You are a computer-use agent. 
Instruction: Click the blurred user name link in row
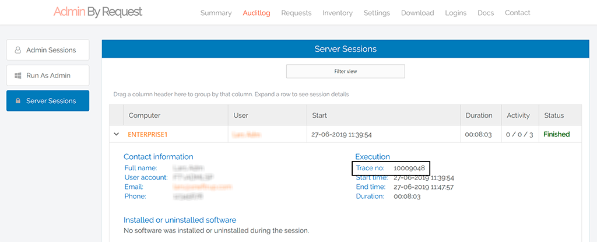tap(247, 134)
